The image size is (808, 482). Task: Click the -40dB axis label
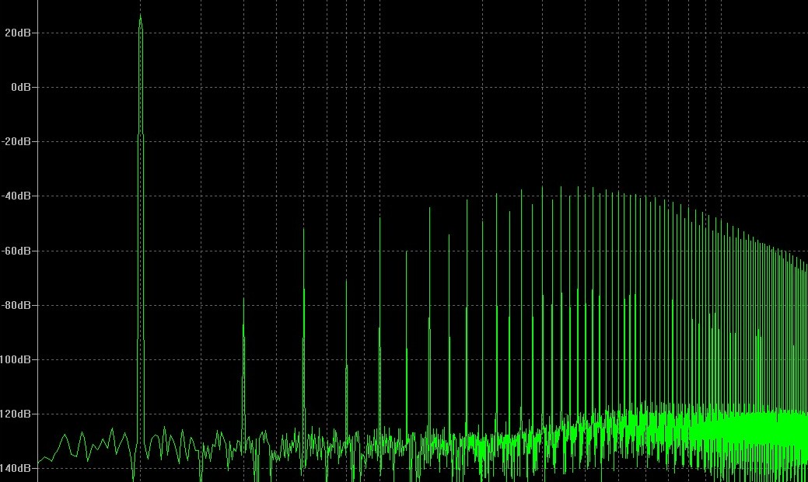[16, 196]
